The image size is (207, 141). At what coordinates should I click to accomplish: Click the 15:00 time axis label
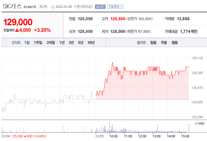tap(185, 136)
